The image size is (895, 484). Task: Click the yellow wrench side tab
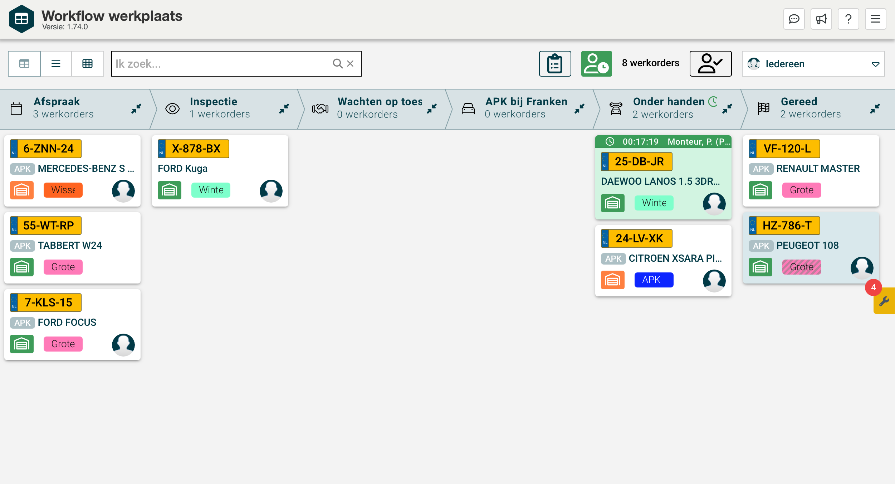(884, 301)
